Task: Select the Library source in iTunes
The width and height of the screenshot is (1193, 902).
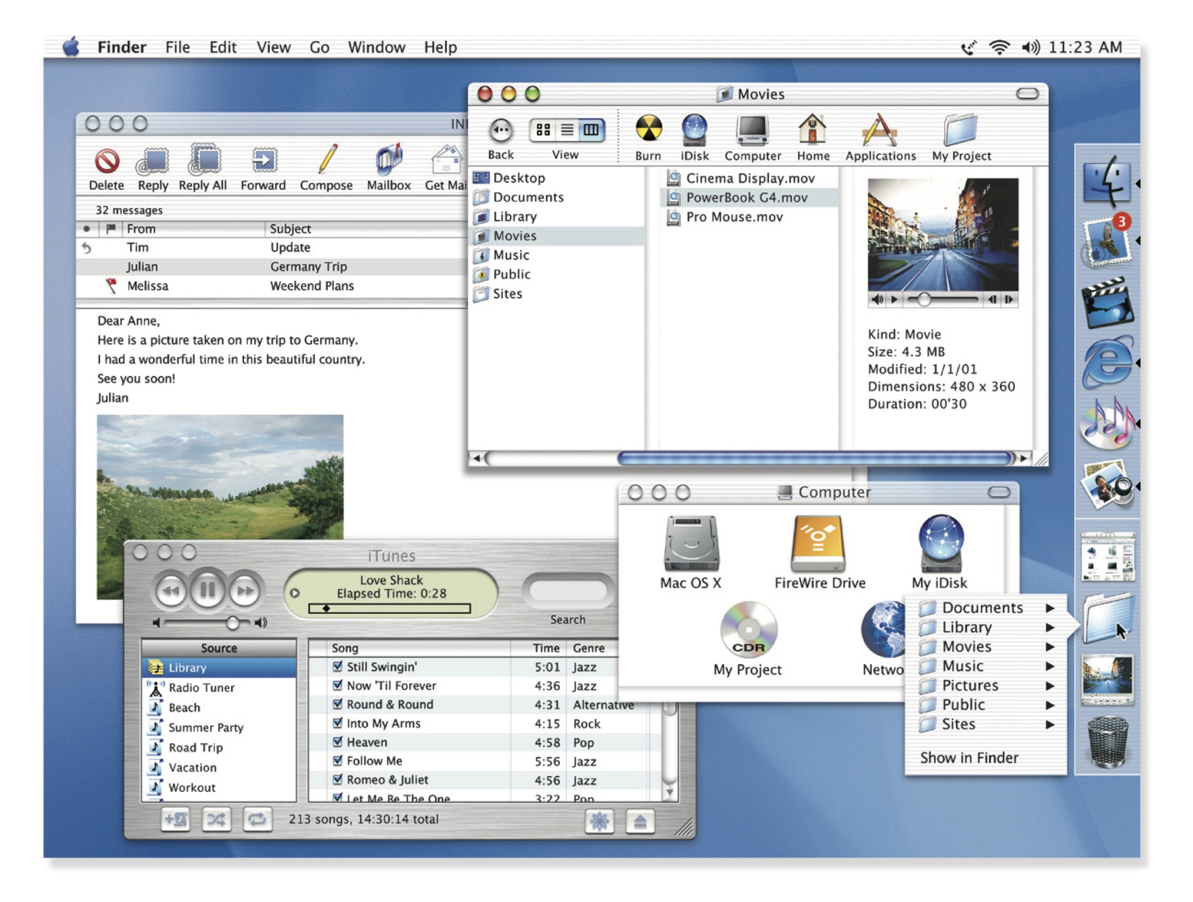Action: pyautogui.click(x=219, y=668)
